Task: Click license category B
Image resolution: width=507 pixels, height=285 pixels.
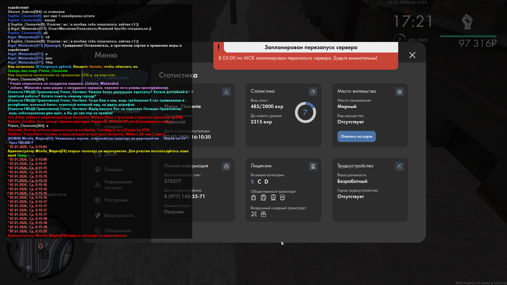Action: [x=253, y=182]
